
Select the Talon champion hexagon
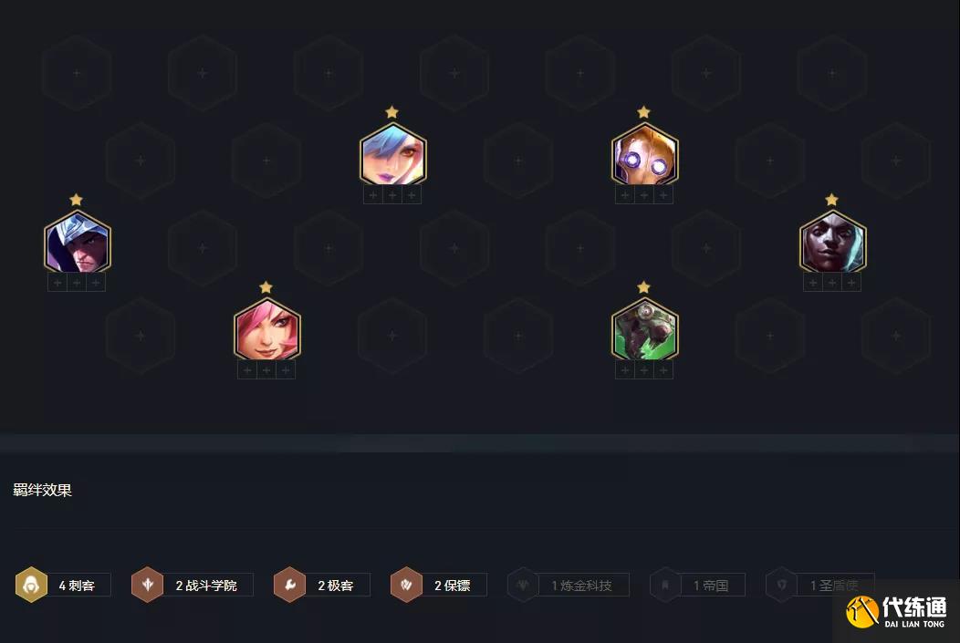(78, 242)
